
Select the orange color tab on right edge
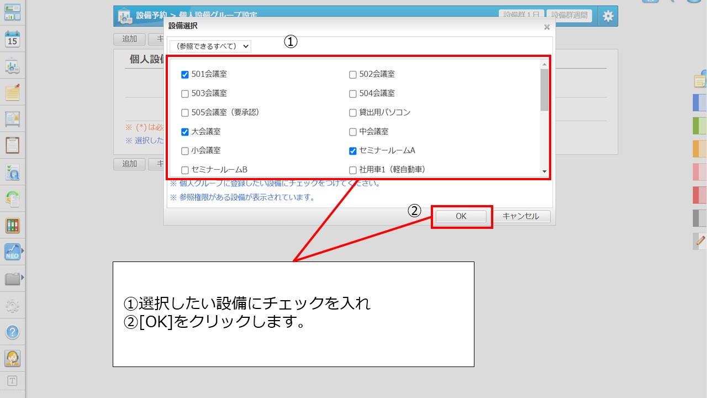[700, 149]
